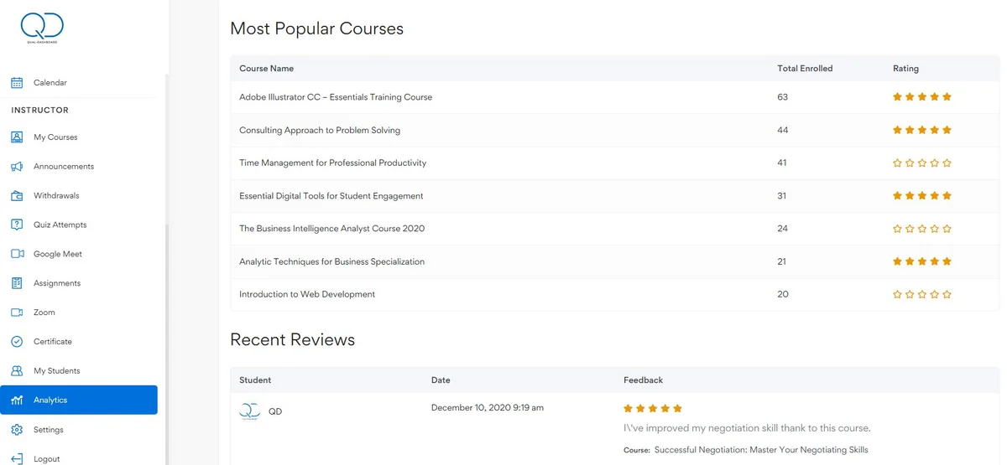
Task: Select the Analytics menu item
Action: click(x=79, y=400)
